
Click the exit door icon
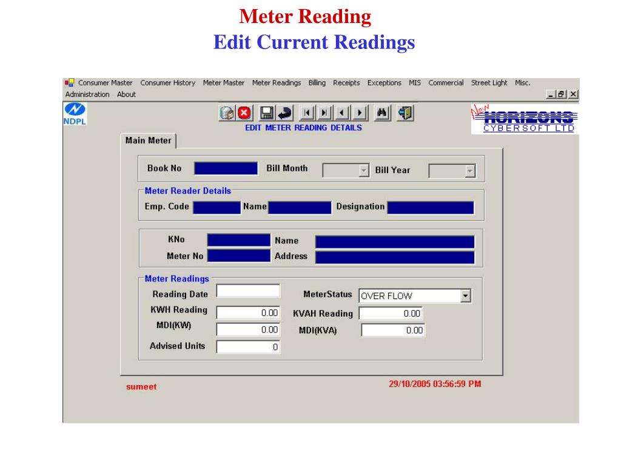(405, 113)
